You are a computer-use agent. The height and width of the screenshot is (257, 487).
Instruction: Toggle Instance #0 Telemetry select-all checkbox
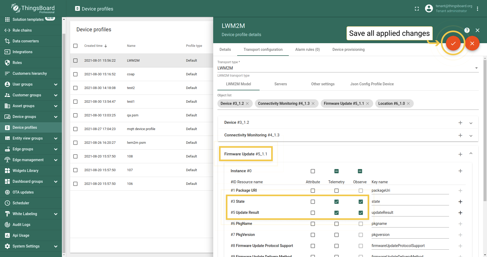pyautogui.click(x=337, y=171)
